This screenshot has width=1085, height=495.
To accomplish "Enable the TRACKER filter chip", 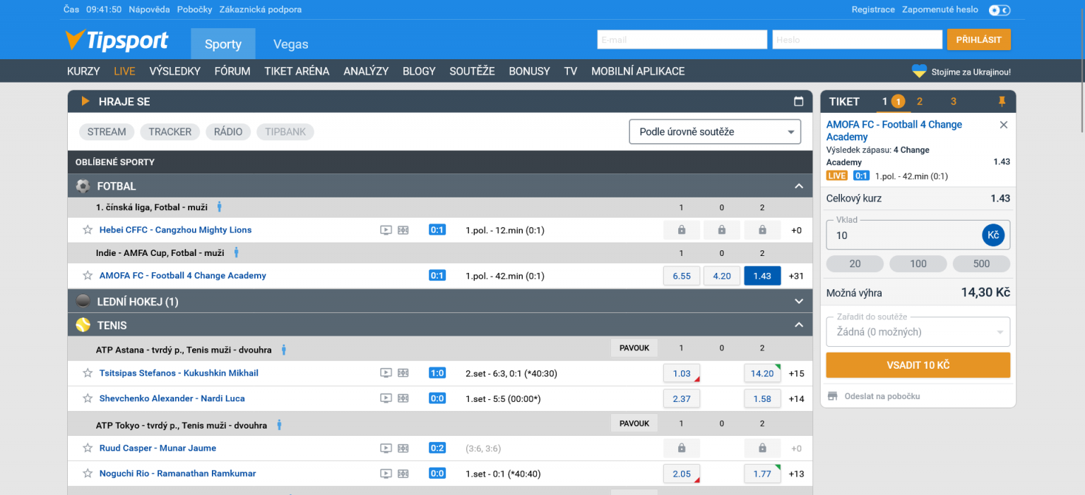I will tap(170, 132).
